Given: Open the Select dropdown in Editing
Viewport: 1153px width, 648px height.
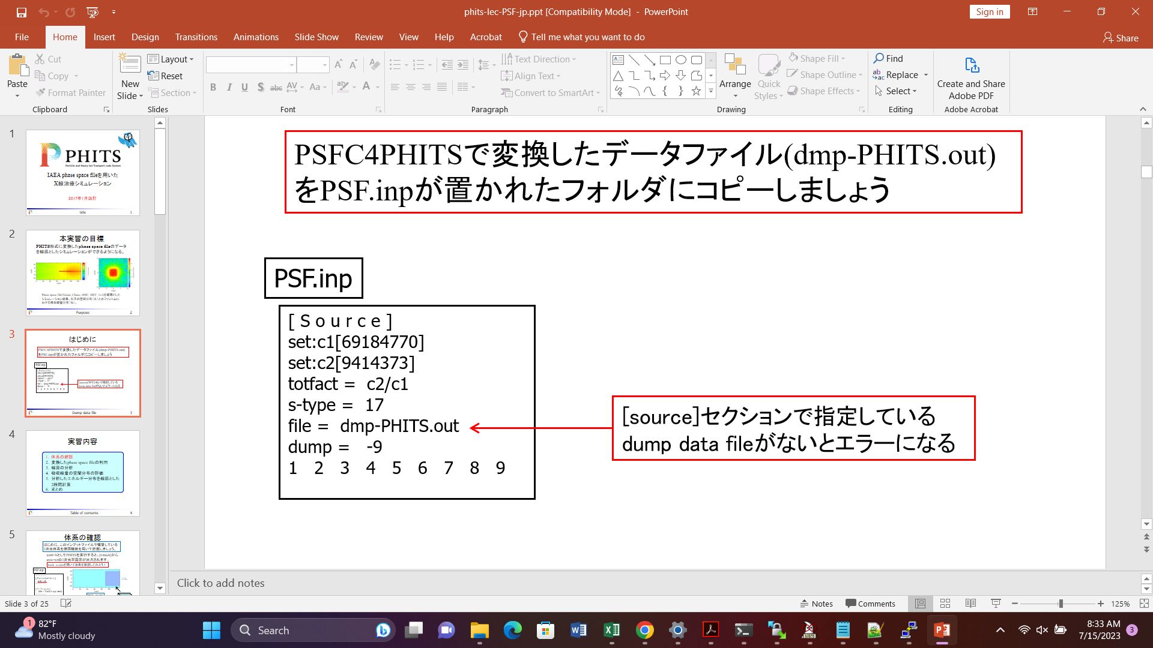Looking at the screenshot, I should 896,91.
